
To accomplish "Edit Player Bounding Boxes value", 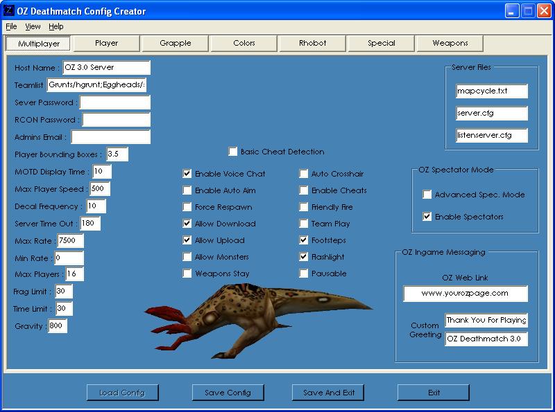I will pyautogui.click(x=117, y=154).
